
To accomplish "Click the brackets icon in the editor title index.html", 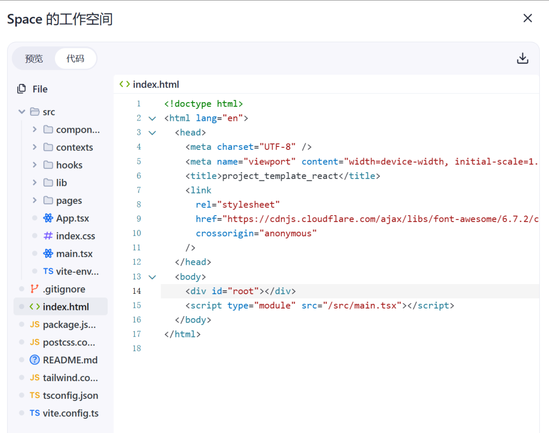I will click(125, 84).
